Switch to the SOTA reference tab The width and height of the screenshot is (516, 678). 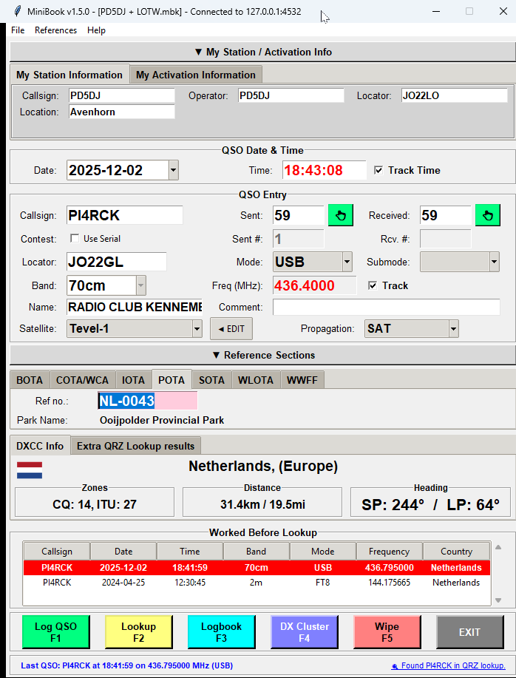211,380
